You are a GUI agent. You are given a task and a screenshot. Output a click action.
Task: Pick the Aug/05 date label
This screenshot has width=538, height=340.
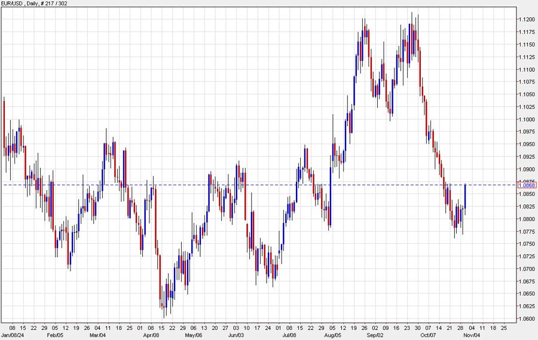click(x=332, y=335)
